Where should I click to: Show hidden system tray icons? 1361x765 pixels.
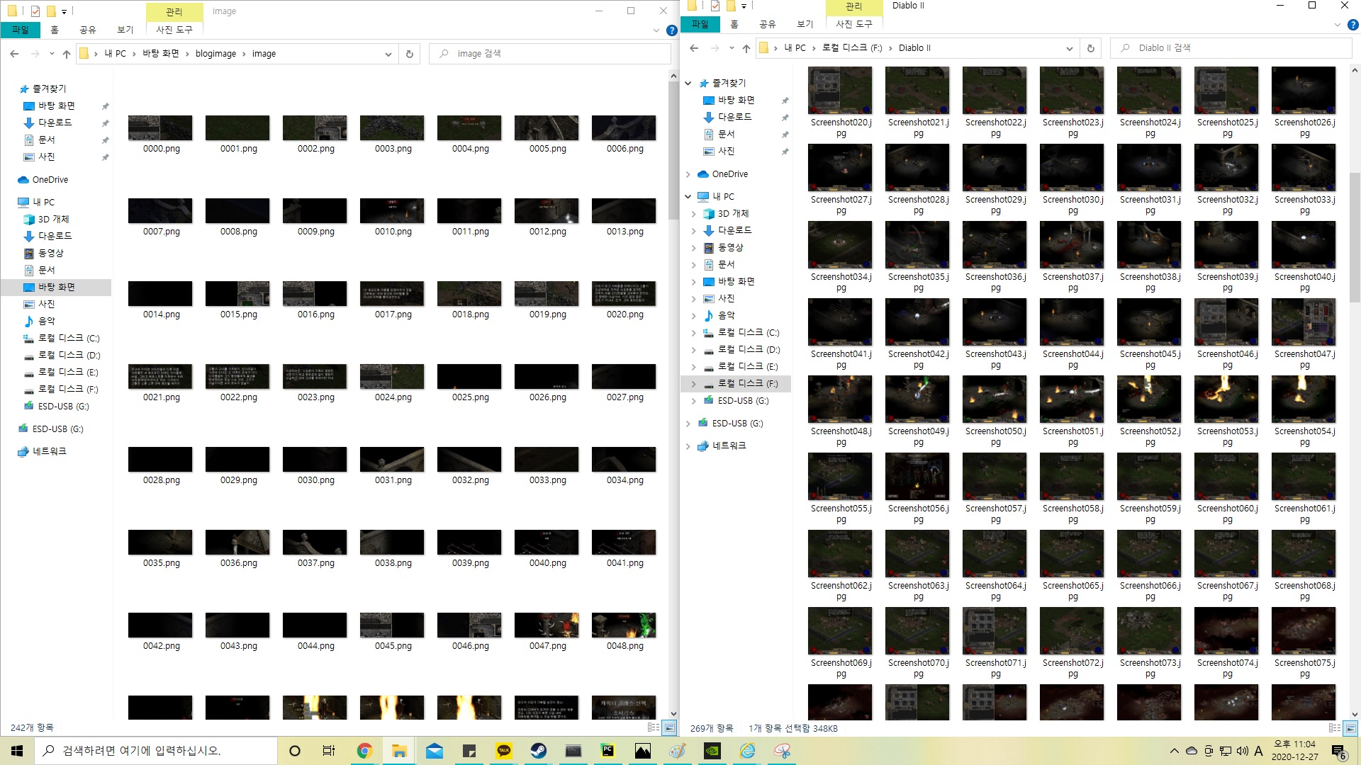coord(1175,751)
